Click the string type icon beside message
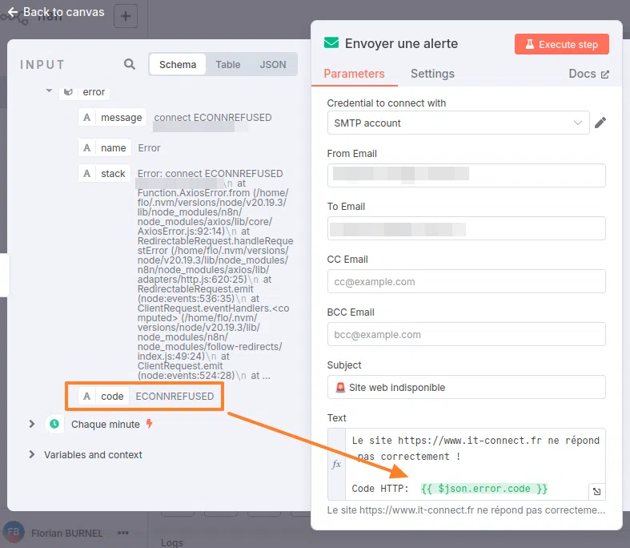 tap(86, 118)
